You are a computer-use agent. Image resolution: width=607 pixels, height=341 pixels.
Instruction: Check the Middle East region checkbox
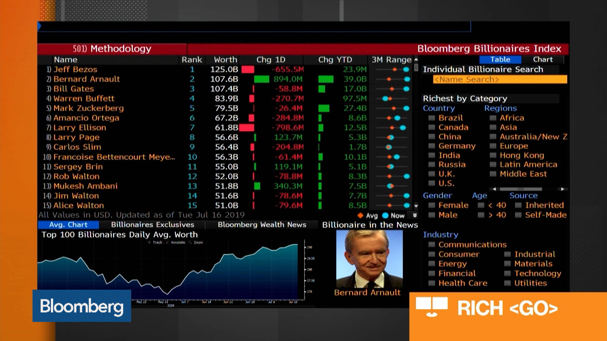pos(493,174)
